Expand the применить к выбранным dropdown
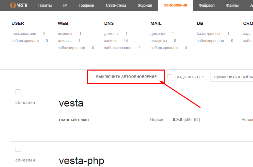This screenshot has width=253, height=167. (x=231, y=77)
